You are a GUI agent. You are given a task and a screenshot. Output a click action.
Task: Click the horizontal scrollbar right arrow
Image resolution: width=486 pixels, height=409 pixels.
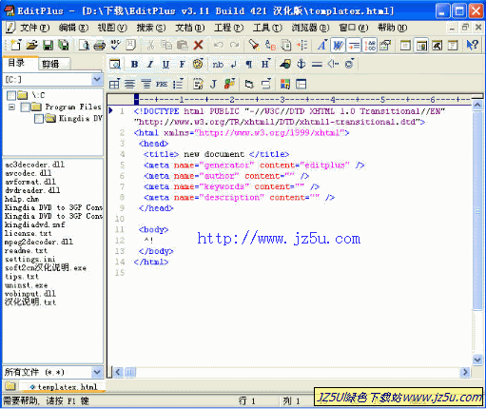(465, 372)
